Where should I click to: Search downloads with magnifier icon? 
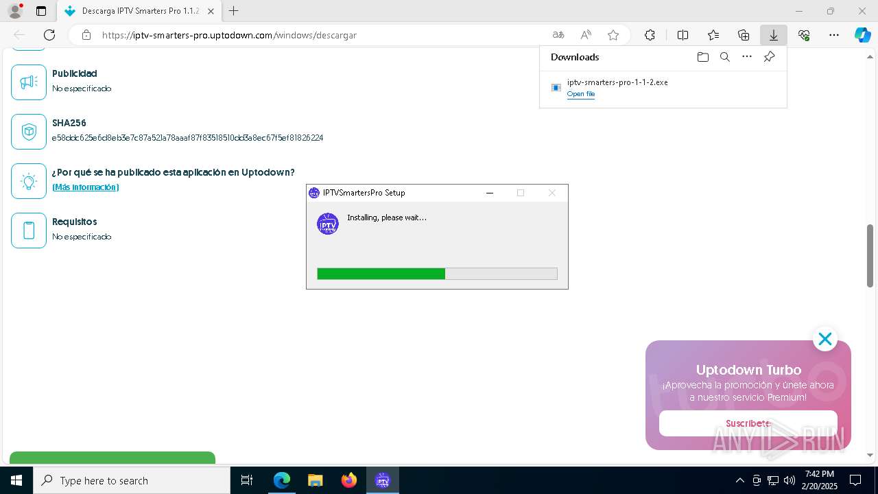click(x=724, y=57)
